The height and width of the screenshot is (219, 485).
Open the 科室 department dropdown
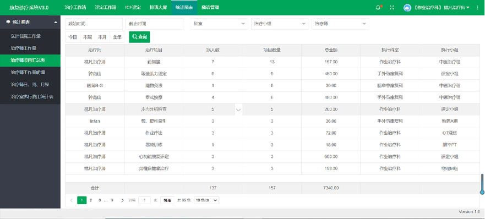point(219,24)
